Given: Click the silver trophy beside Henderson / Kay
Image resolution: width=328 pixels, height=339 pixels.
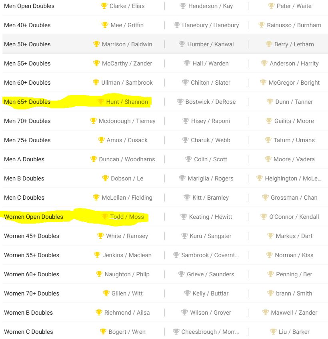Looking at the screenshot, I should 183,6.
